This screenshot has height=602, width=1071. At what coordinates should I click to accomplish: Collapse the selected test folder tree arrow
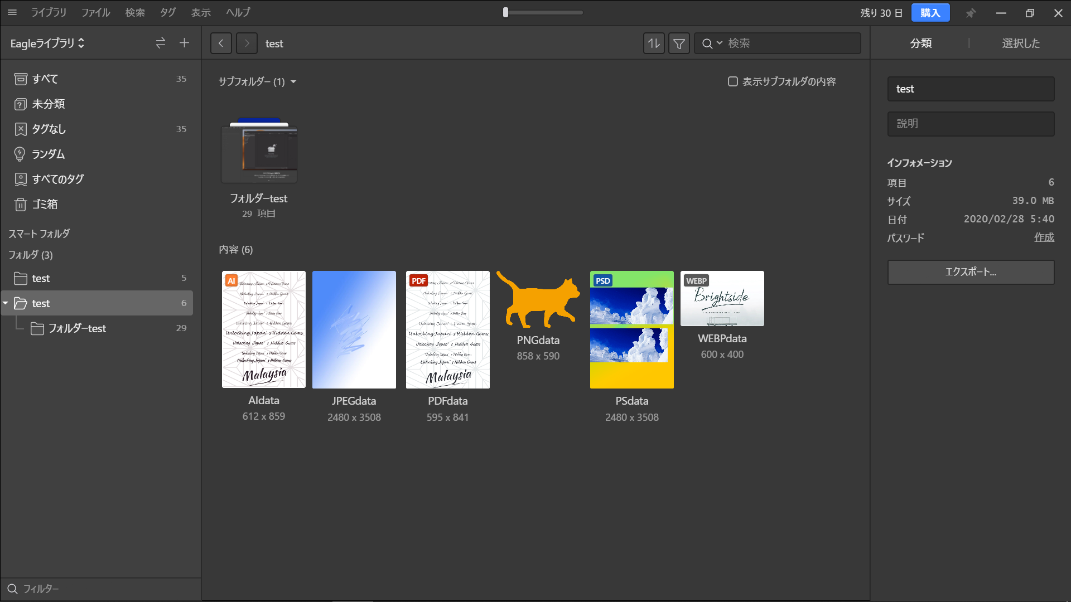[6, 303]
